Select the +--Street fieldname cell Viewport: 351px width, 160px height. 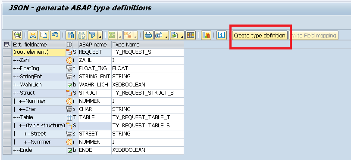click(39, 134)
